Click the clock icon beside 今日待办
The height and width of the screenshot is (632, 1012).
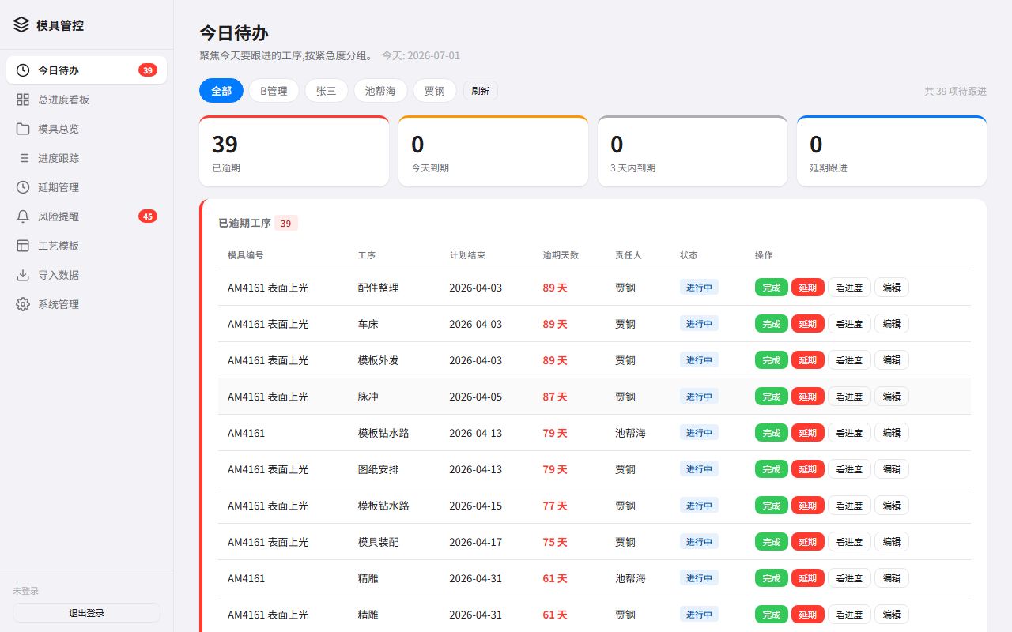tap(23, 70)
